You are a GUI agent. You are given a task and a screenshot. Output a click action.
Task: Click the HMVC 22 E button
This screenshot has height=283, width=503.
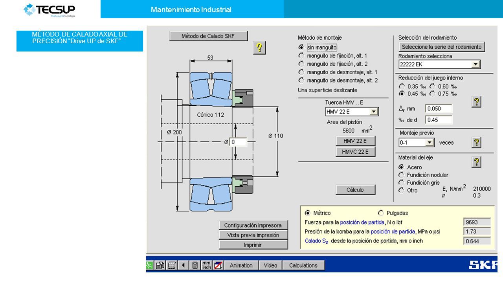(x=356, y=152)
